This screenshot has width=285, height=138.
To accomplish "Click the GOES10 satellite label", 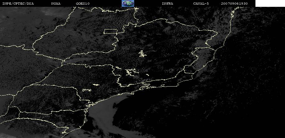I will [x=83, y=3].
